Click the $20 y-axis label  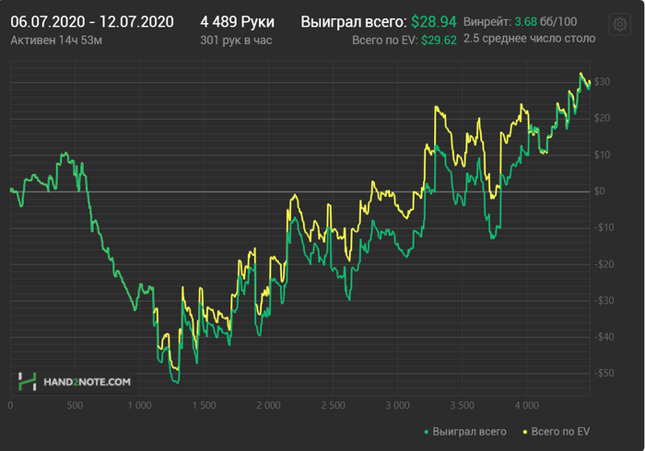tap(602, 119)
